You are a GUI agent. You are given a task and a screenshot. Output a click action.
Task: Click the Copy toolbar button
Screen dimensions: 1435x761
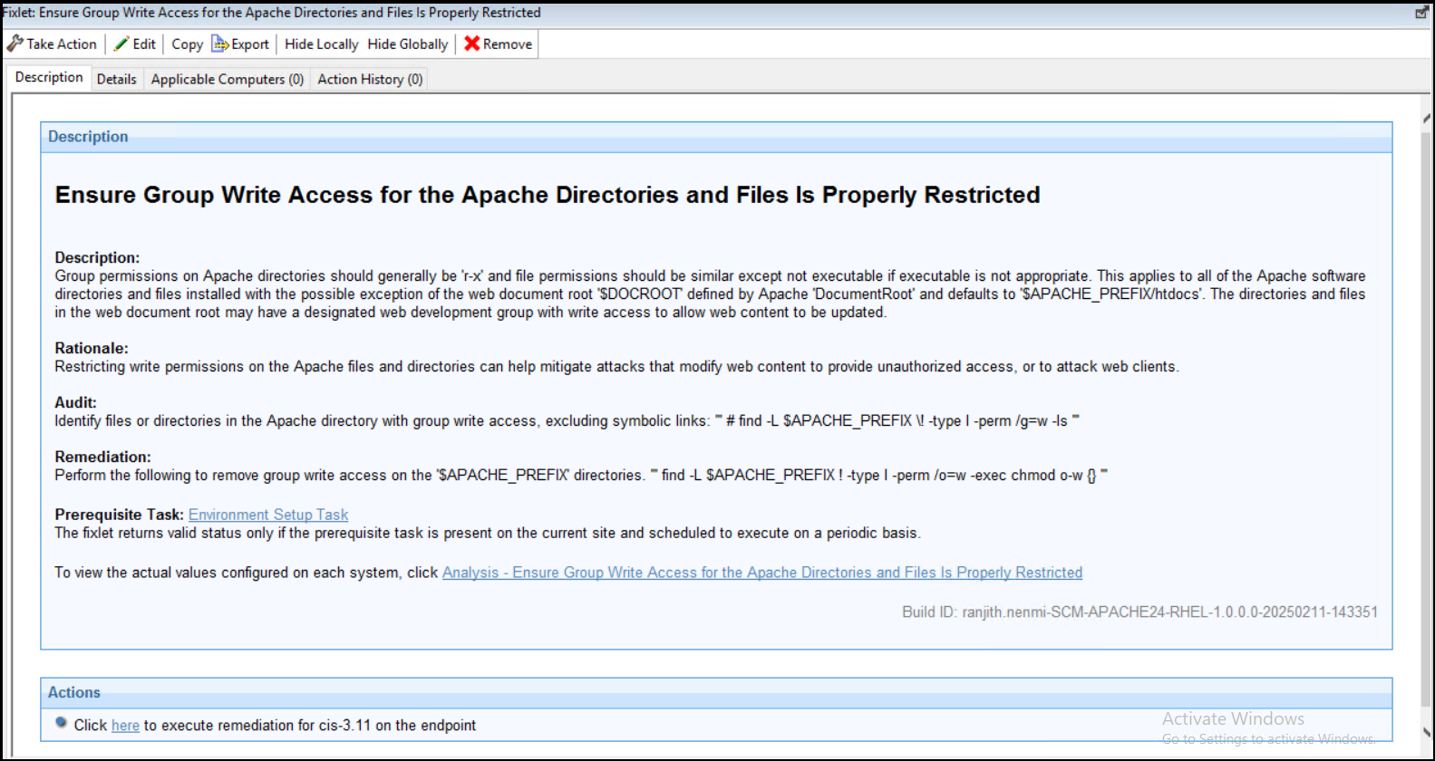[x=187, y=43]
